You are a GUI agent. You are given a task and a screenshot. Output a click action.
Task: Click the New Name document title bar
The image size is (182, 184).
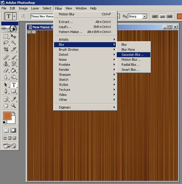[40, 27]
